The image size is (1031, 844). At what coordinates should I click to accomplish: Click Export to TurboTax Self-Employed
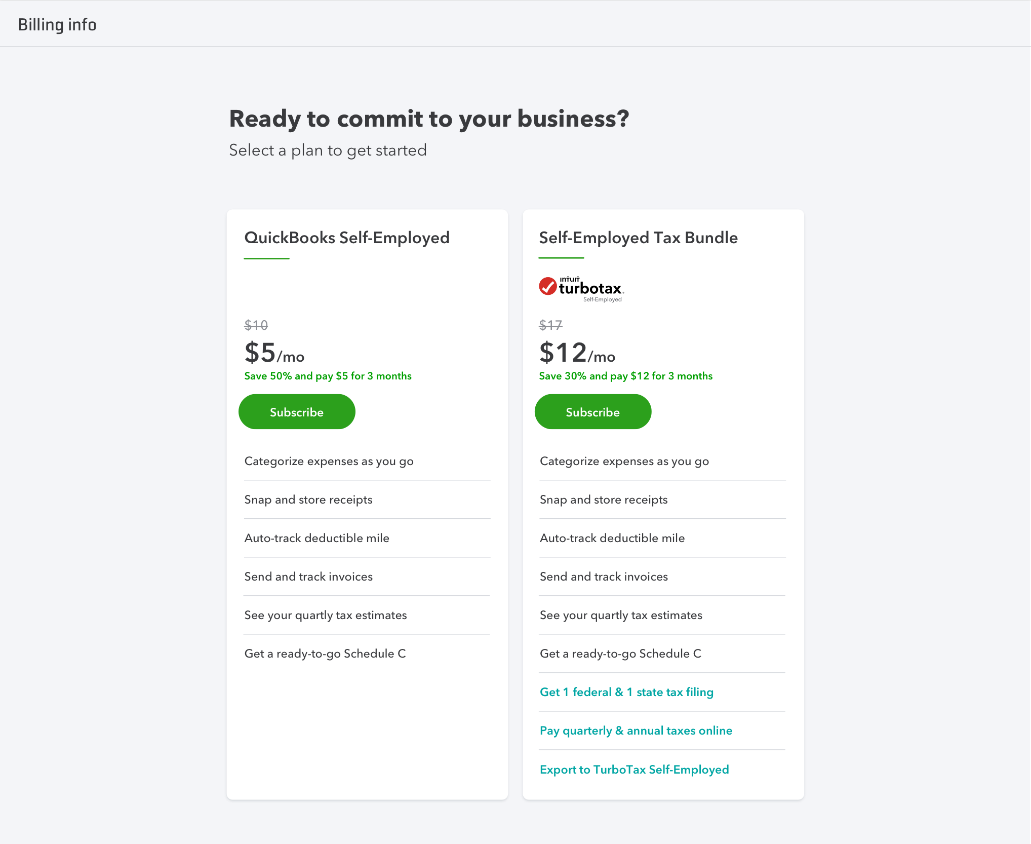click(x=634, y=770)
